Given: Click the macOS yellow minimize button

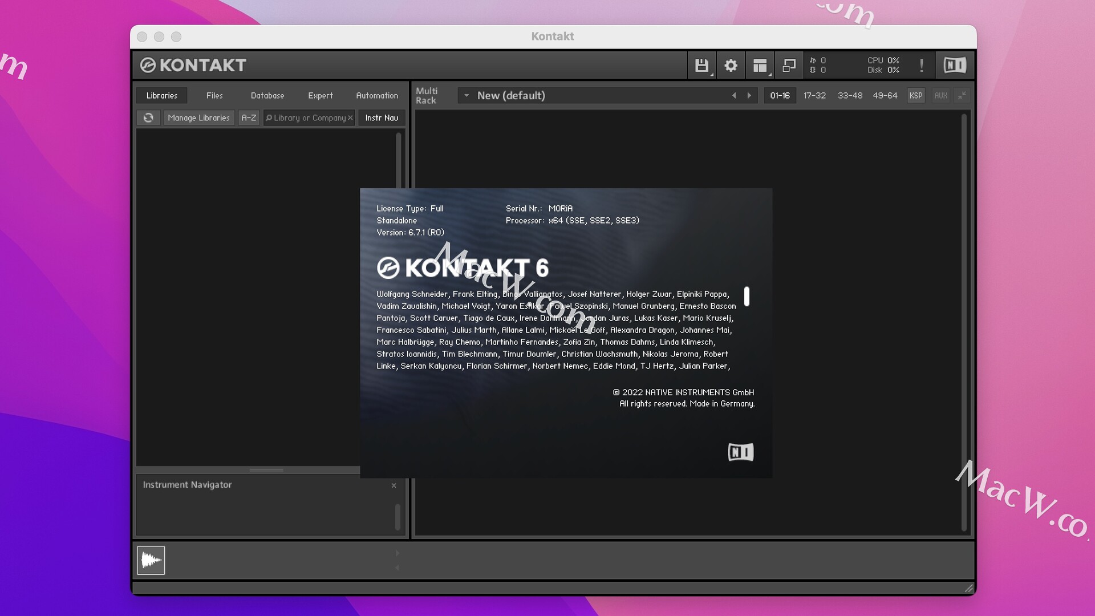Looking at the screenshot, I should click(159, 37).
